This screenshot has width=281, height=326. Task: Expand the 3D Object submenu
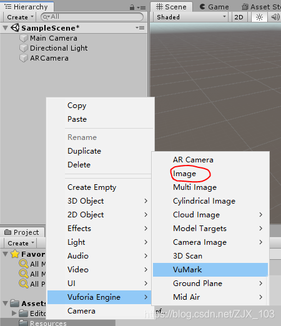99,201
